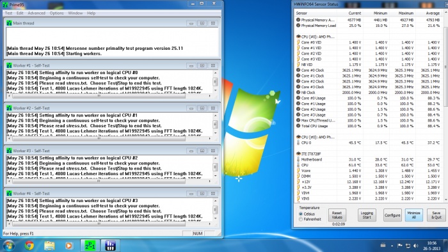Image resolution: width=448 pixels, height=252 pixels.
Task: Open the media player from the taskbar
Action: coord(68,246)
